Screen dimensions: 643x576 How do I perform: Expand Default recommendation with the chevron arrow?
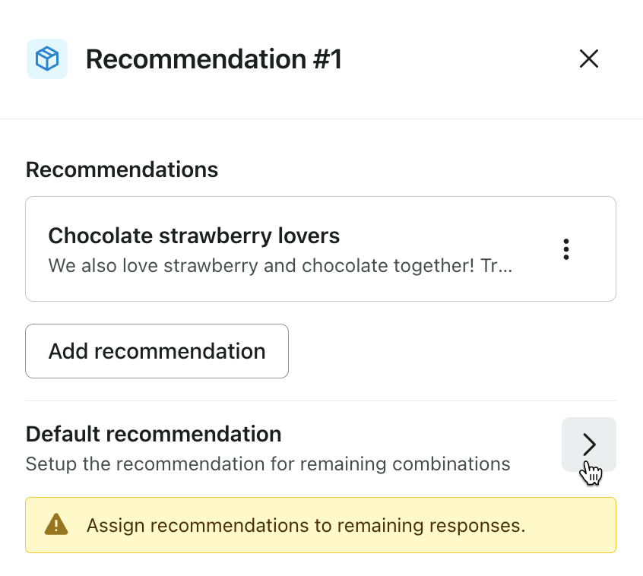tap(589, 445)
